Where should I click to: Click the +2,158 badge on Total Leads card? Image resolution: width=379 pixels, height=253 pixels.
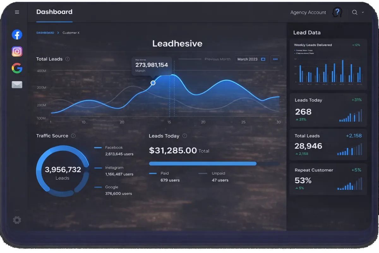click(354, 136)
